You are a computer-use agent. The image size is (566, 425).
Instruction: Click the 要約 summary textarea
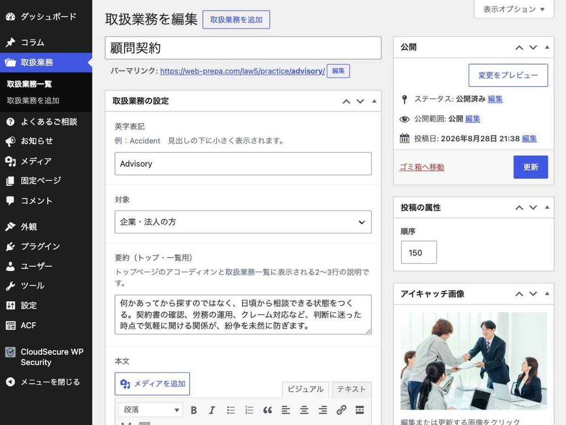[243, 314]
